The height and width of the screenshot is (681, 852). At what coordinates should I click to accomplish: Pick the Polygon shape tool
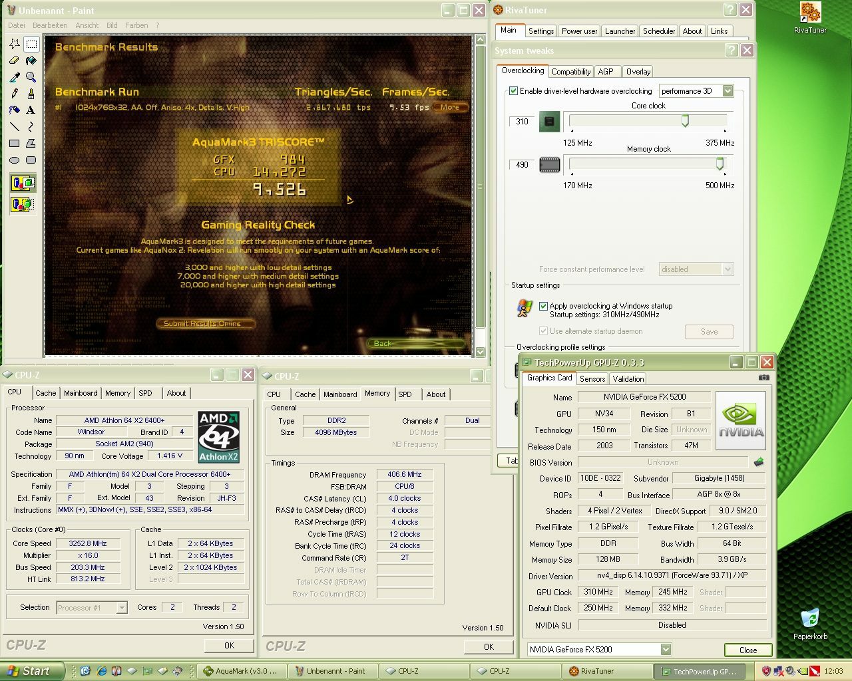click(x=31, y=143)
